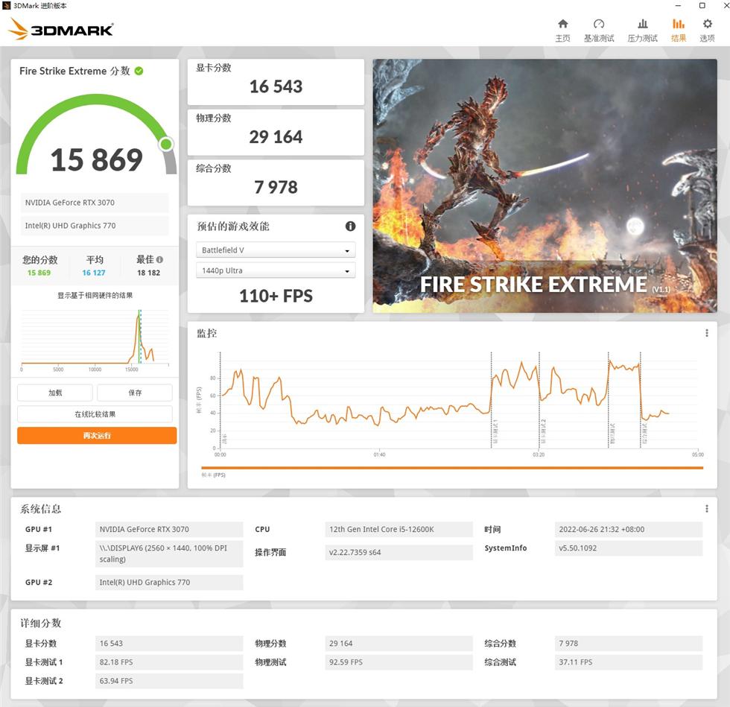This screenshot has height=707, width=730.
Task: Open the 1440p Ultra resolution dropdown
Action: tap(276, 270)
